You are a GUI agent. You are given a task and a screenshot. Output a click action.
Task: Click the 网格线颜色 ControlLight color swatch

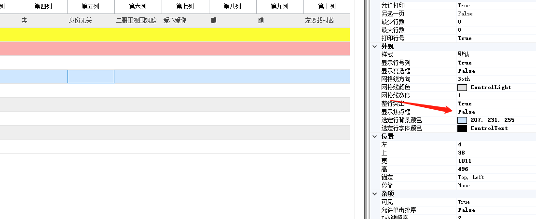pyautogui.click(x=462, y=88)
